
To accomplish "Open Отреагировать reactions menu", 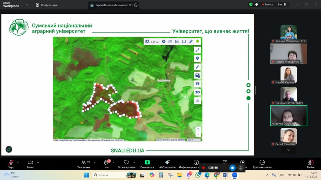I will (127, 164).
